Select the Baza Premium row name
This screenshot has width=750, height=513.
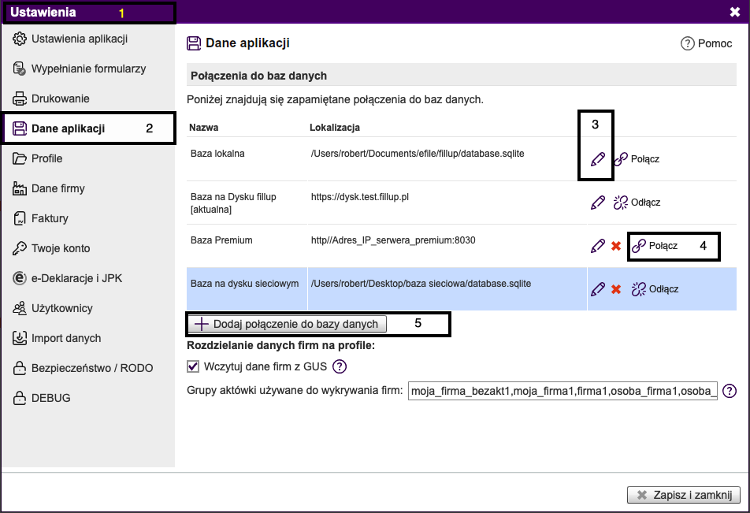tap(221, 240)
